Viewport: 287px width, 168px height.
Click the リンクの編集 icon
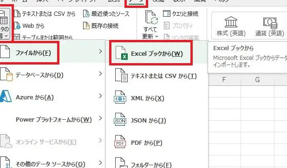(166, 37)
